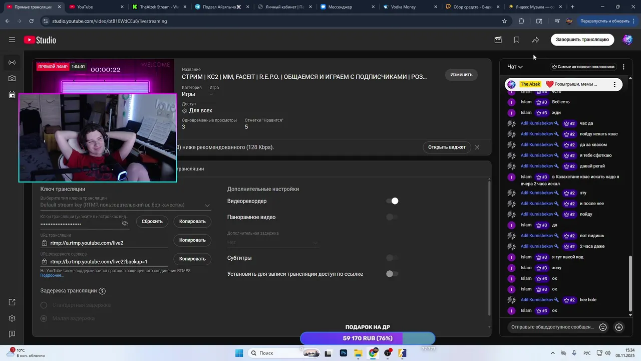Toggle the Панорамное видео switch
641x361 pixels.
coord(392,217)
